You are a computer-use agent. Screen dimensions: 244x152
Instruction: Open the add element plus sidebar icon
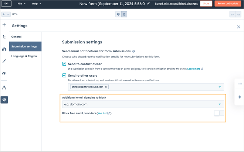pyautogui.click(x=4, y=25)
